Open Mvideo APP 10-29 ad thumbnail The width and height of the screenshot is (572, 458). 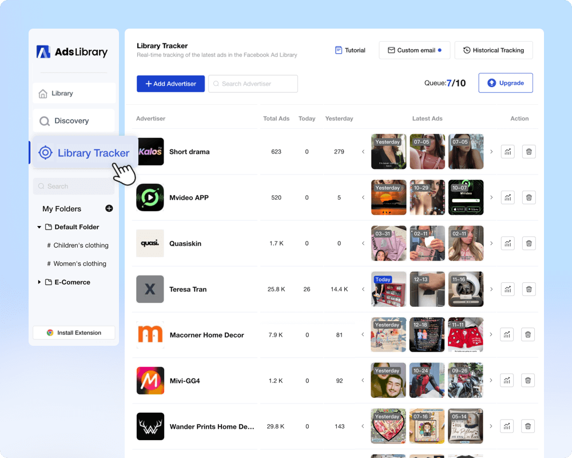[427, 197]
